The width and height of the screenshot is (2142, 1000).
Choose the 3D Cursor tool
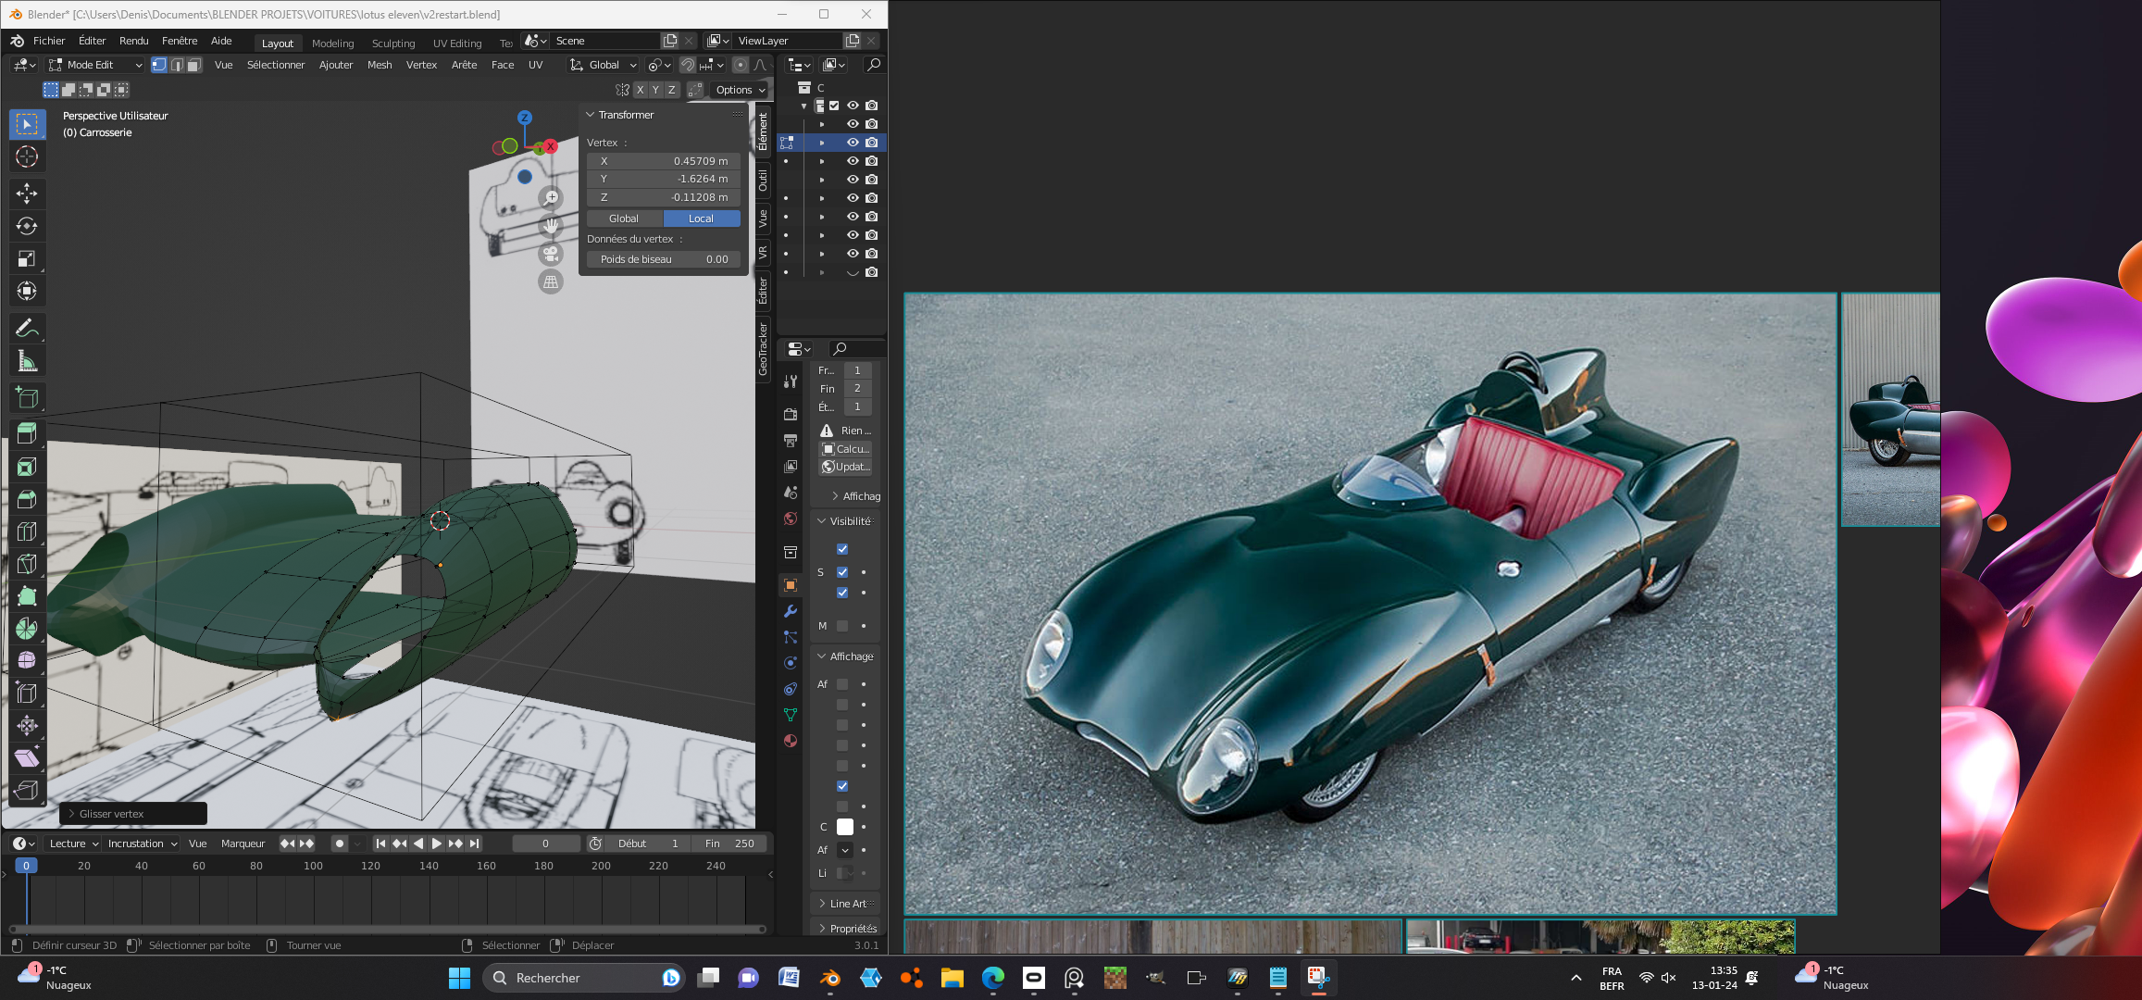point(27,156)
